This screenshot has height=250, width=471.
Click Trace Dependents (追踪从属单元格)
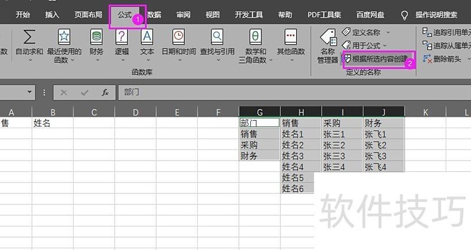[x=447, y=45]
